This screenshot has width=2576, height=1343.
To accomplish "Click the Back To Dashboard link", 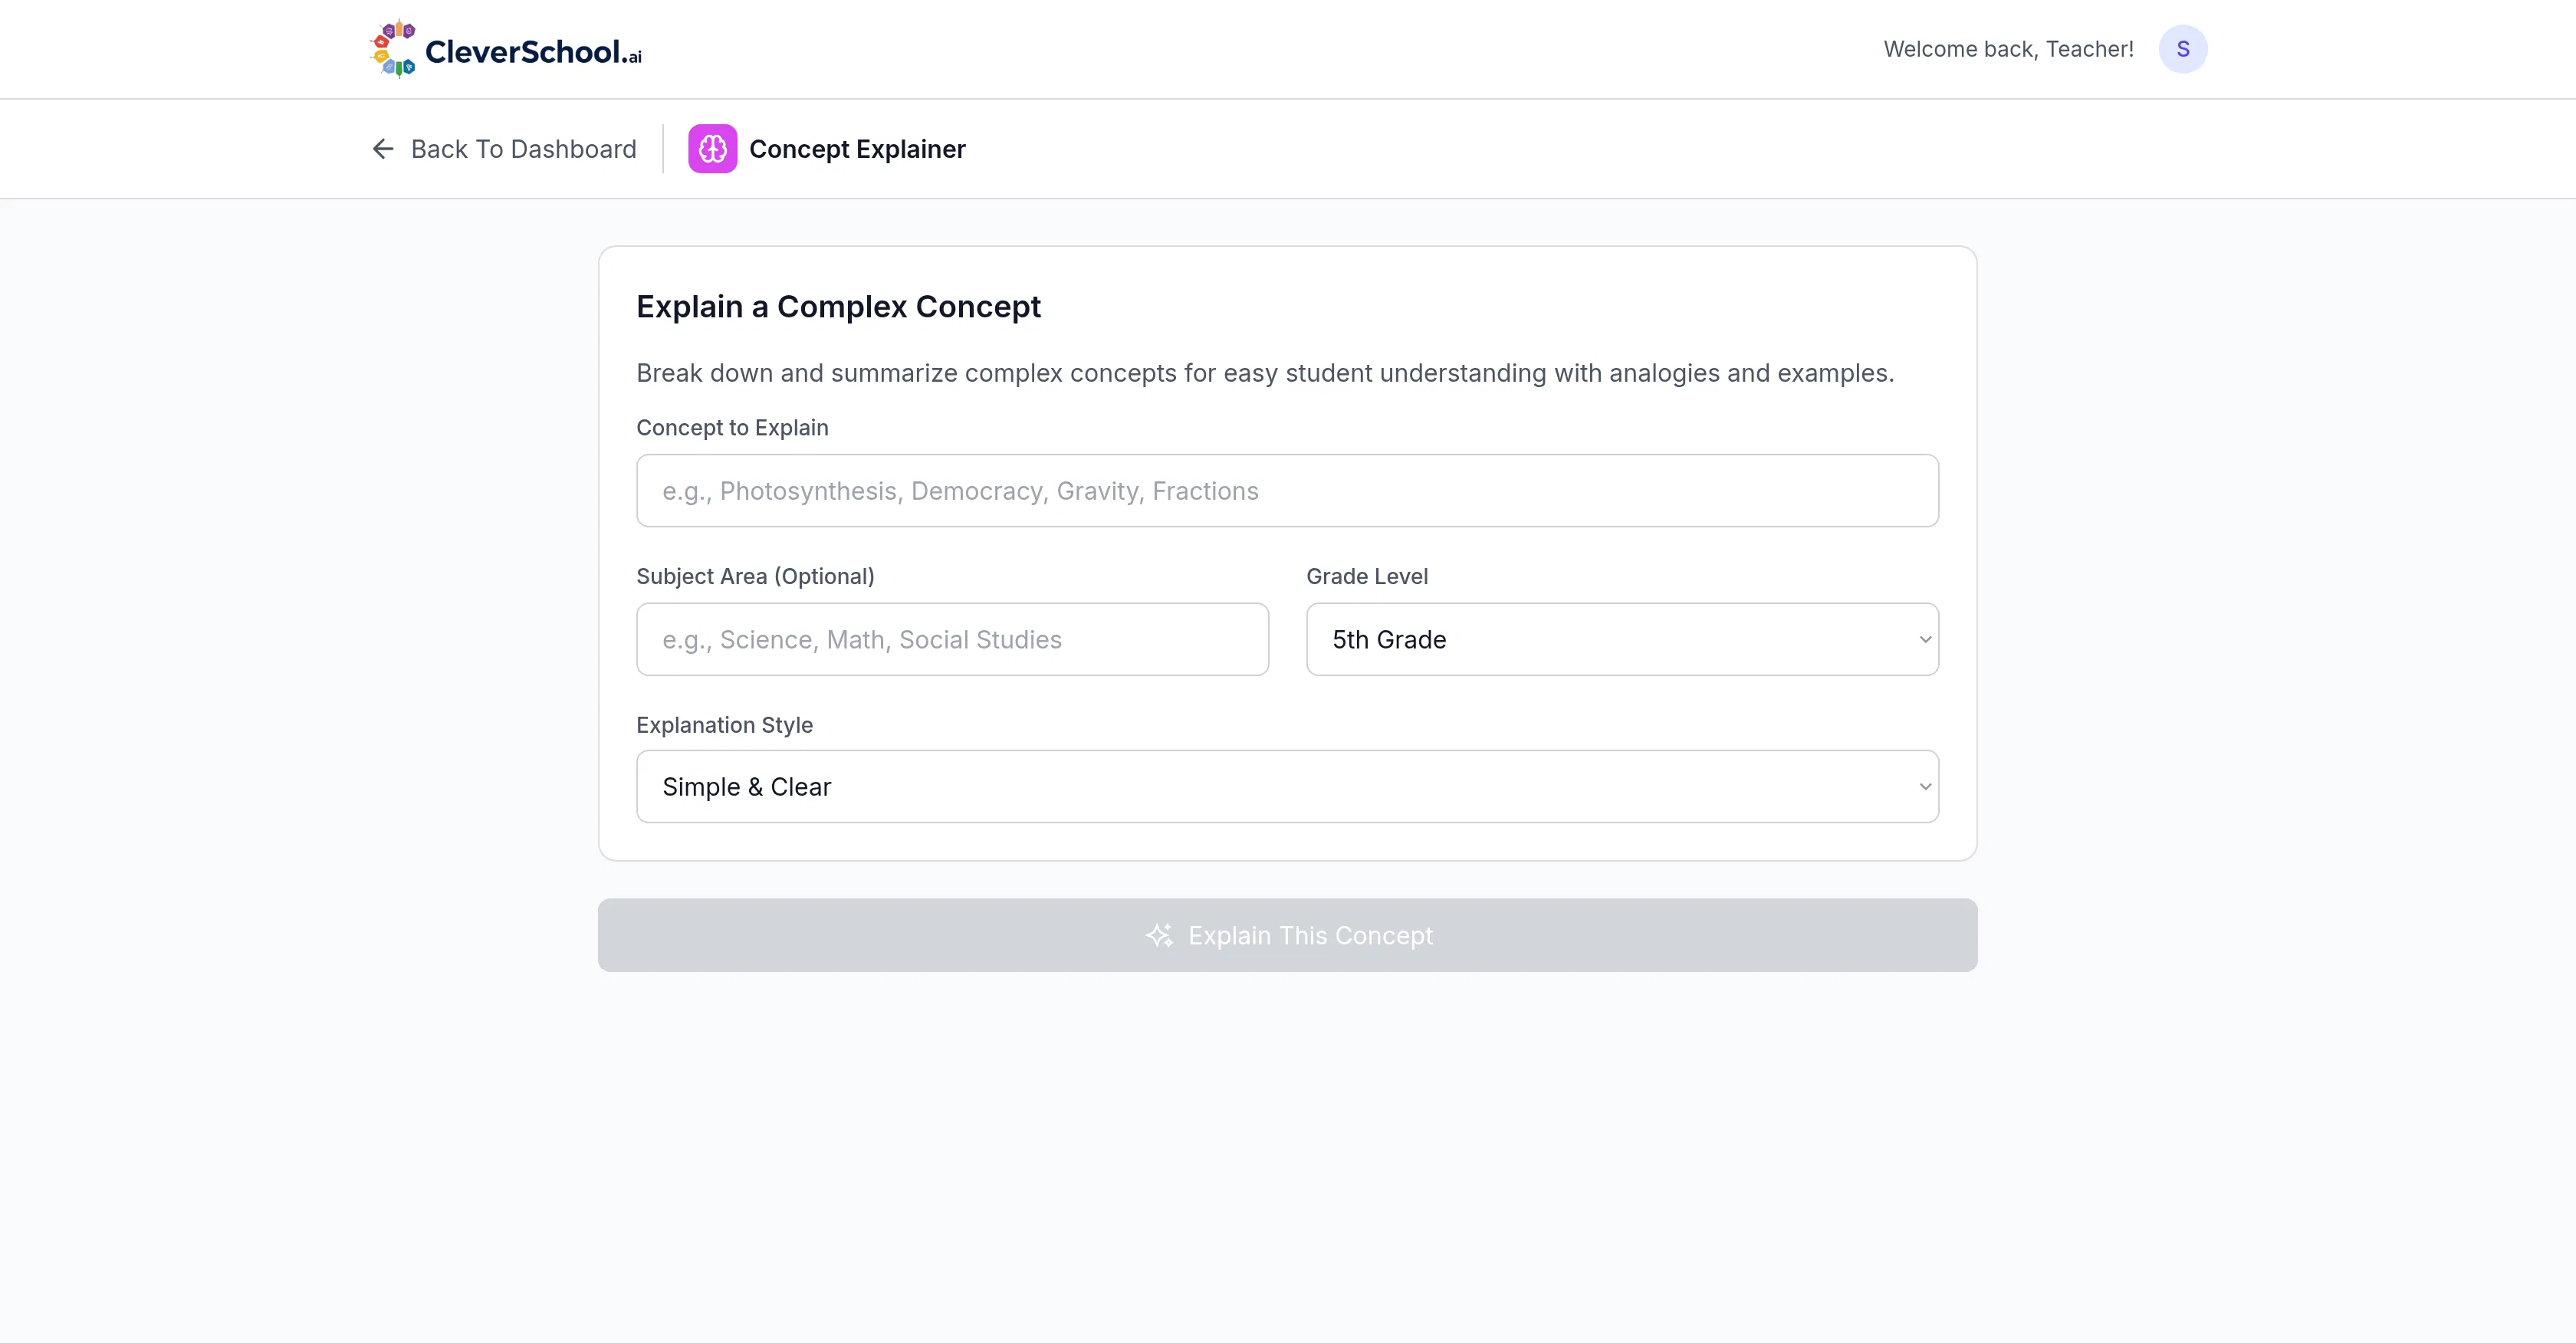I will [523, 148].
